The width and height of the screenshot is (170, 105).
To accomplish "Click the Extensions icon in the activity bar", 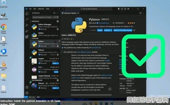I will tap(27, 37).
